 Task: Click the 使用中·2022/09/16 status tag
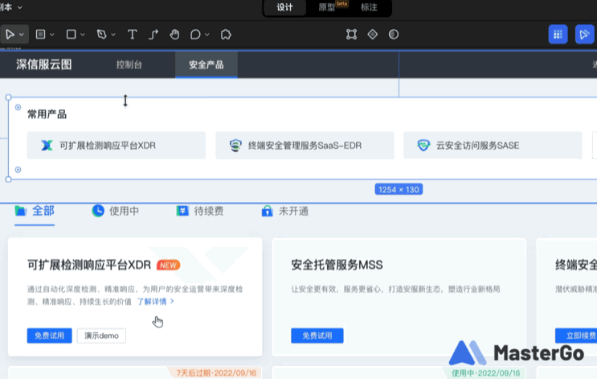485,373
